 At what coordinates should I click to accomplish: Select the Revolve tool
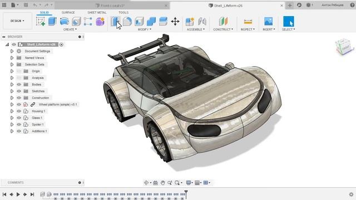click(65, 21)
